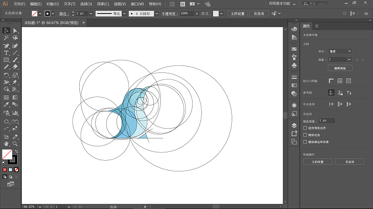The image size is (373, 209).
Task: Select the Hand tool
Action: (x=7, y=144)
